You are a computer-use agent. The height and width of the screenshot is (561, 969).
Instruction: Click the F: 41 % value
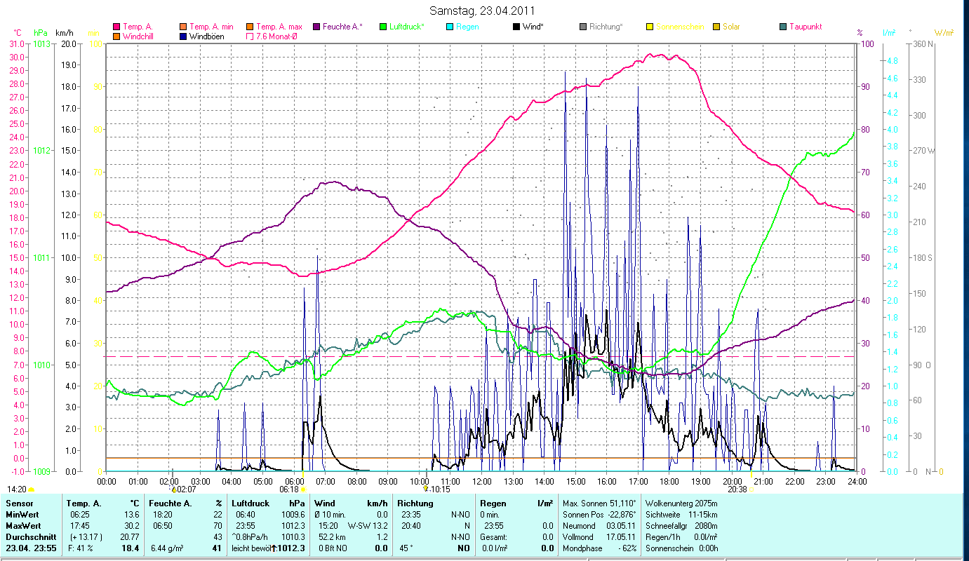(x=79, y=548)
